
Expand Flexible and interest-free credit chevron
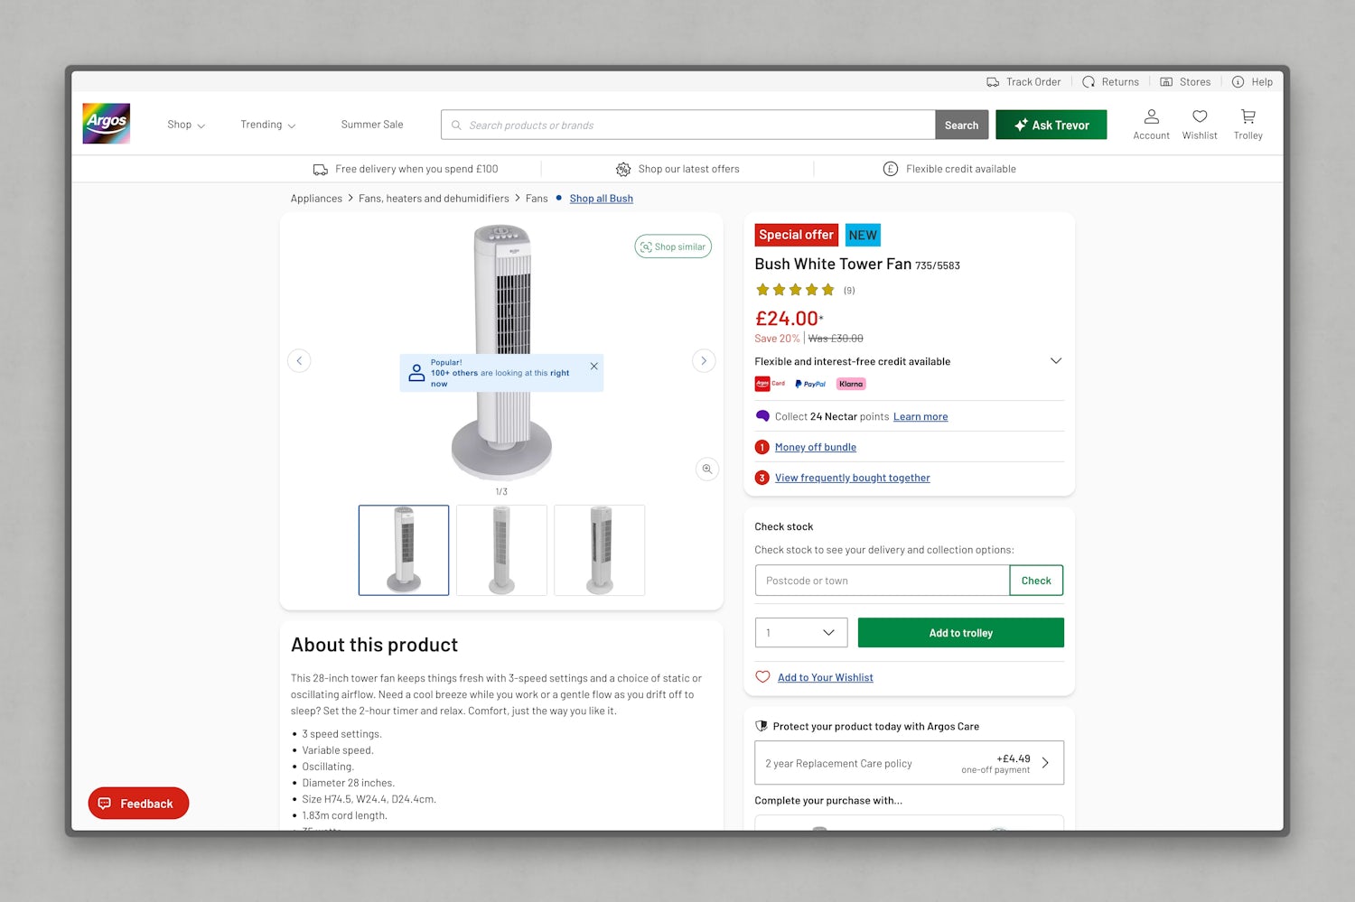pyautogui.click(x=1055, y=361)
